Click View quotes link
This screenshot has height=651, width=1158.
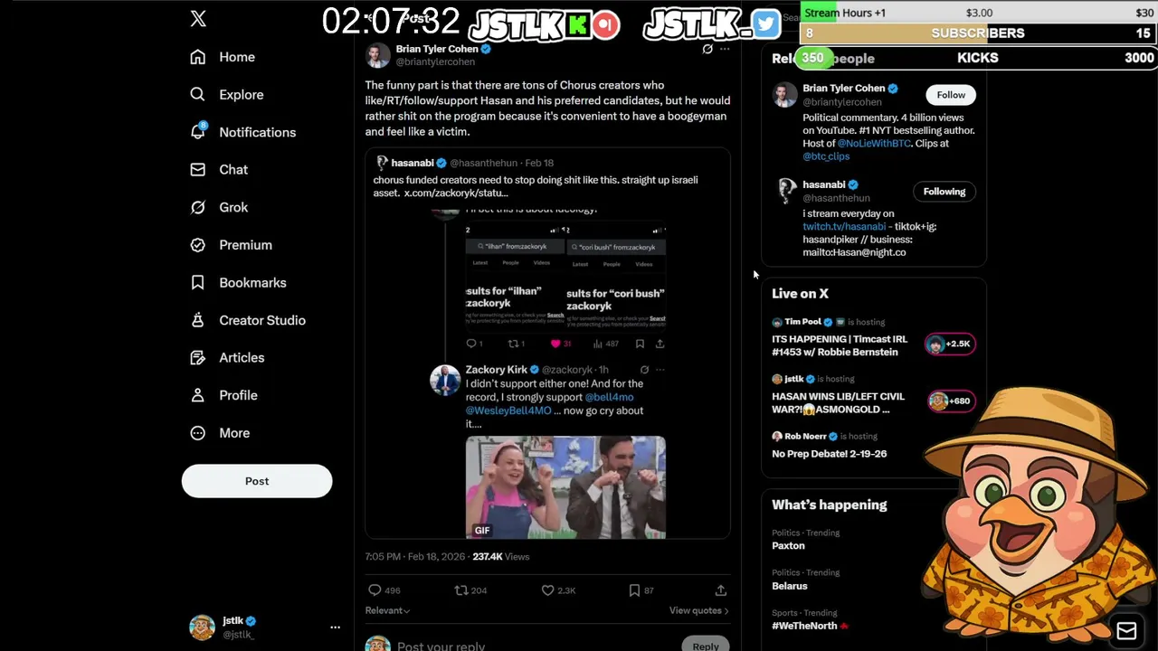[698, 610]
